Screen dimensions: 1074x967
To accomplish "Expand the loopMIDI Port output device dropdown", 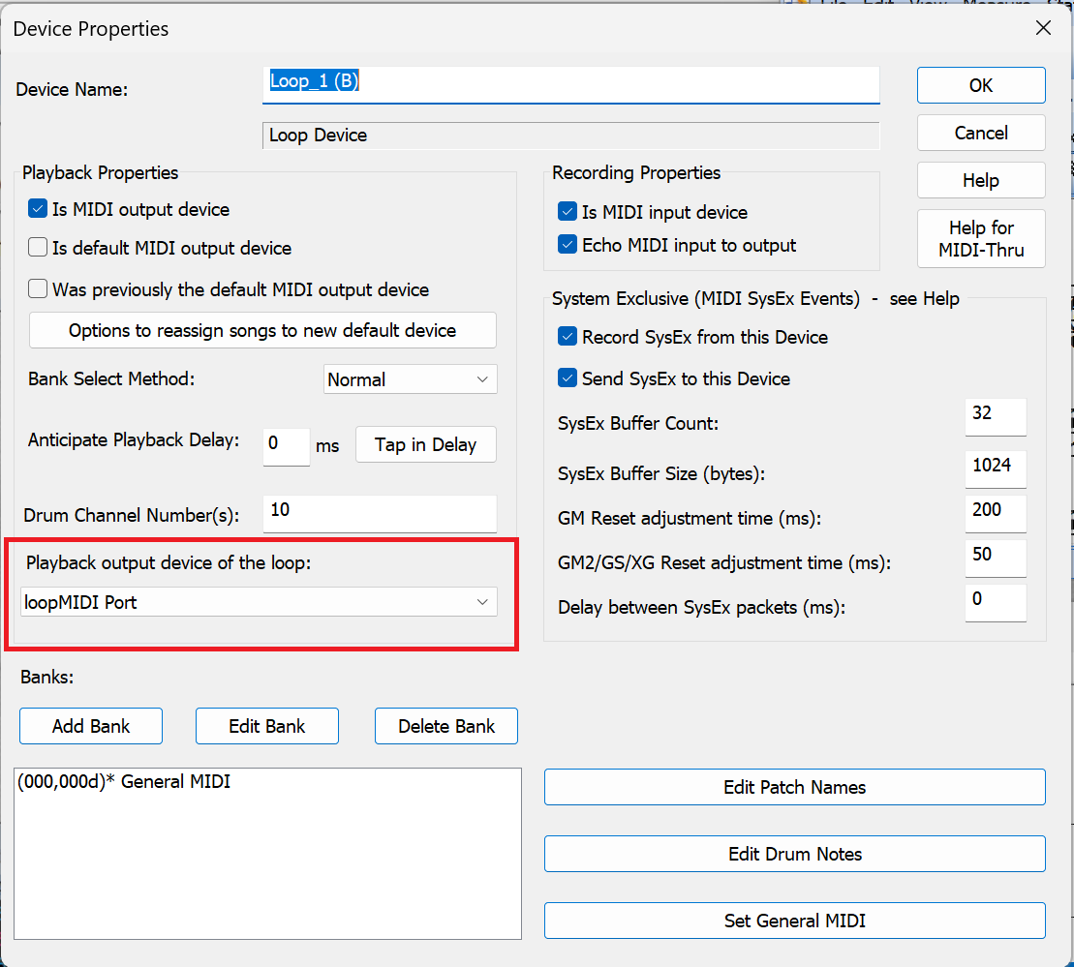I will (x=259, y=602).
